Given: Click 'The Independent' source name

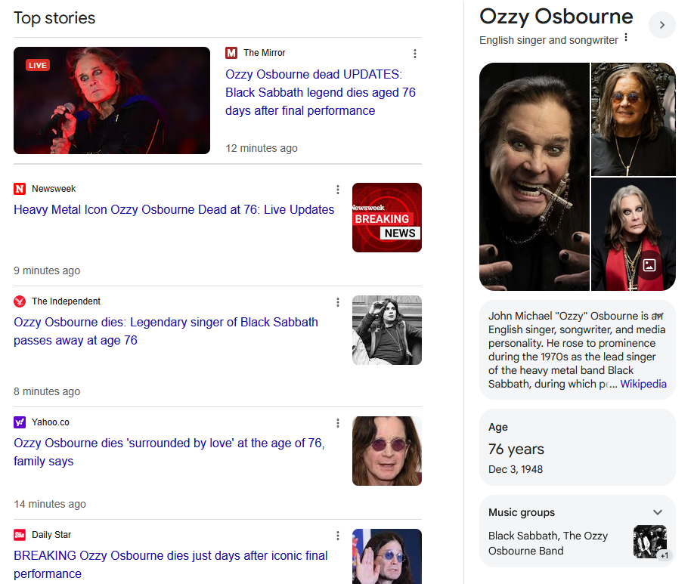Looking at the screenshot, I should [x=66, y=301].
